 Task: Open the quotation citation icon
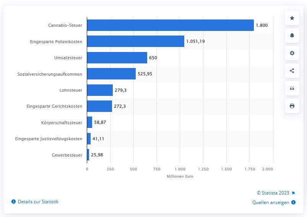[292, 88]
